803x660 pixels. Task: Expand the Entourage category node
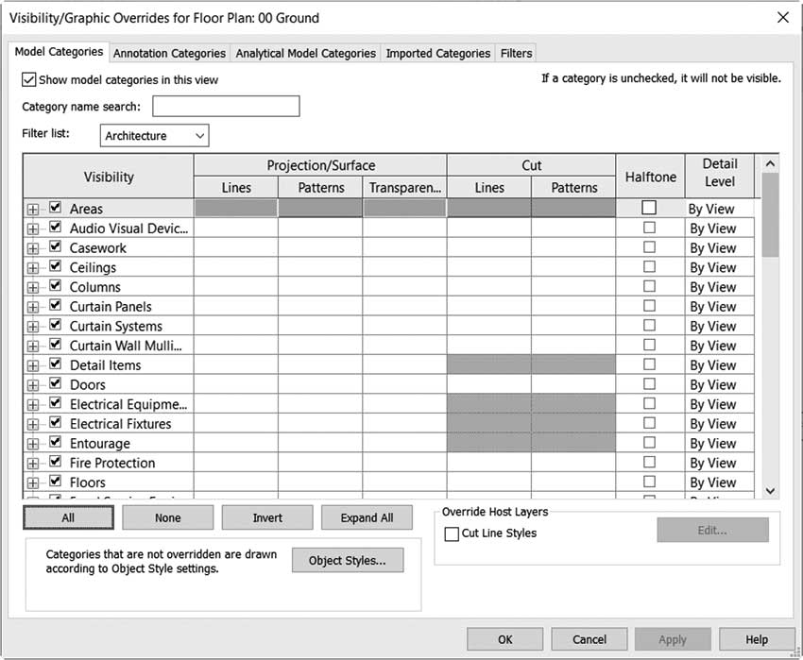click(33, 444)
